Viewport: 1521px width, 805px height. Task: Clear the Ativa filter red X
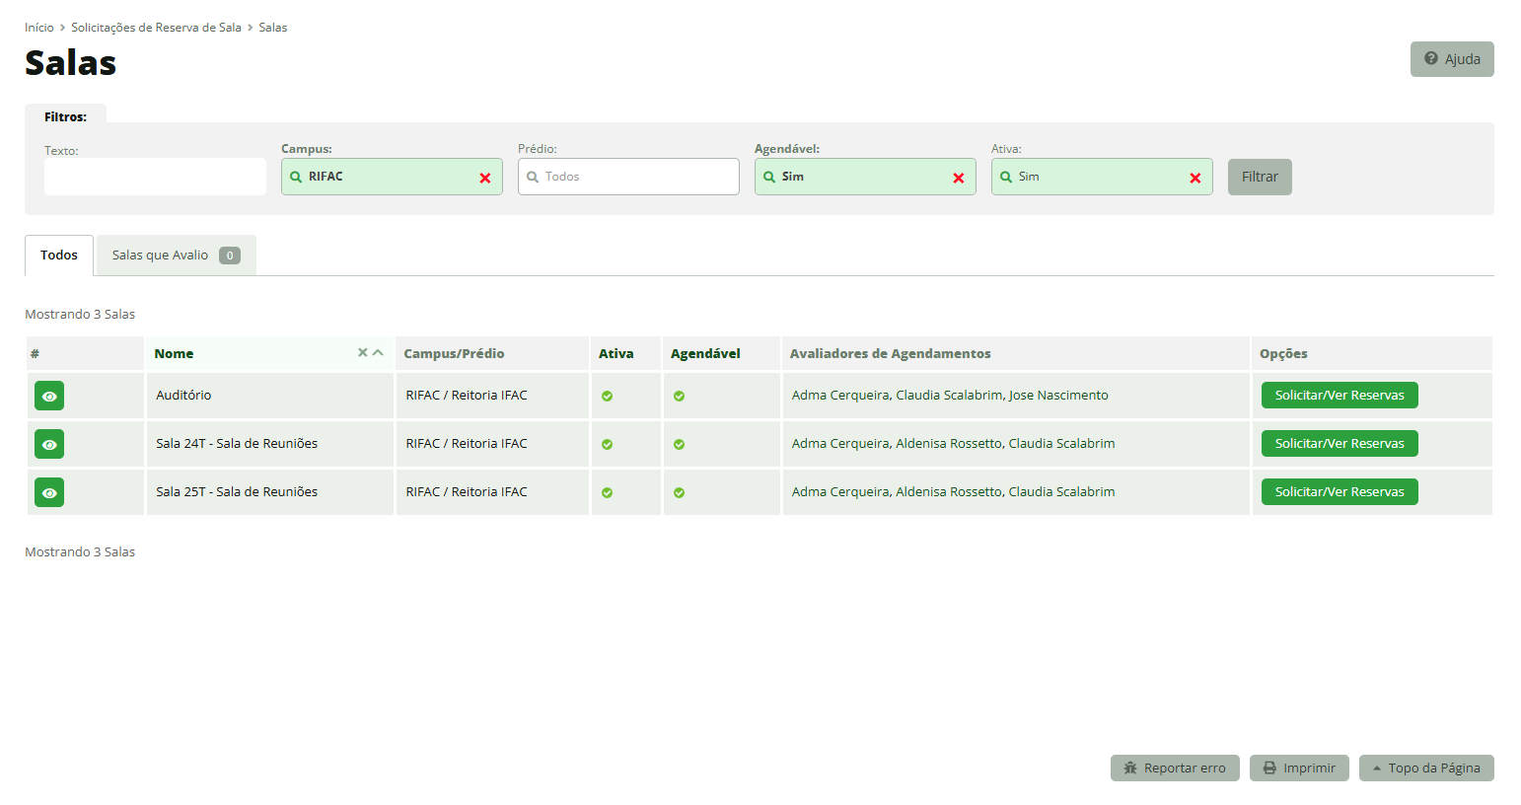(x=1195, y=178)
